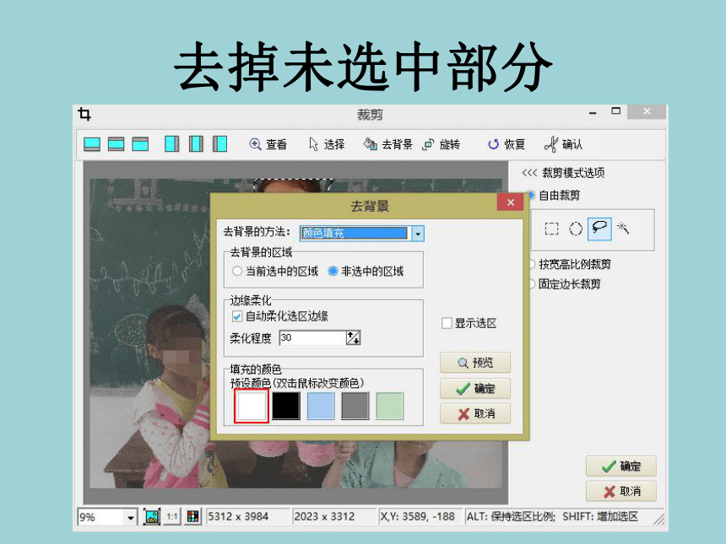
Task: Select the second horizontal-split crop layout icon
Action: click(x=116, y=144)
